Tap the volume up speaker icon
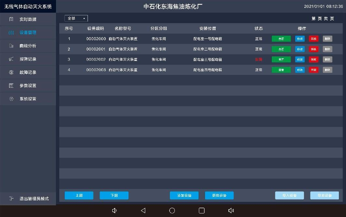Viewport: 346px width, 217px height. (231, 210)
